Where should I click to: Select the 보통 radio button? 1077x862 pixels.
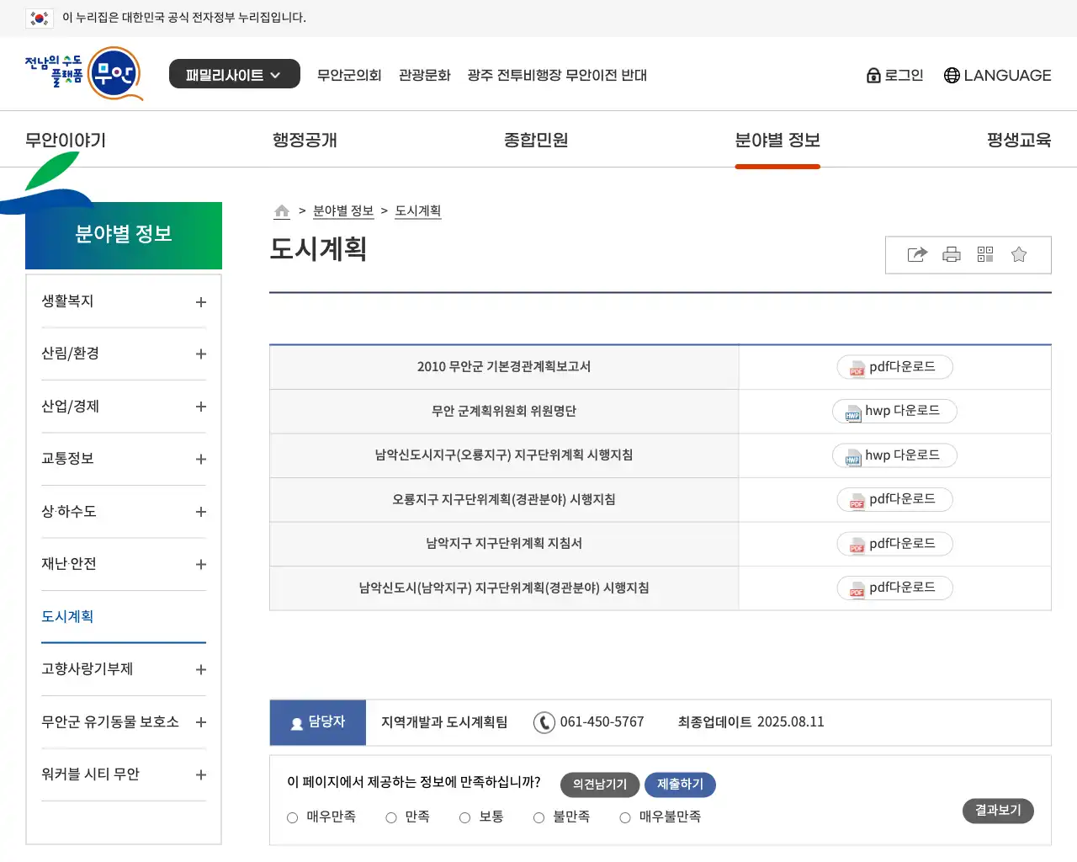click(464, 817)
